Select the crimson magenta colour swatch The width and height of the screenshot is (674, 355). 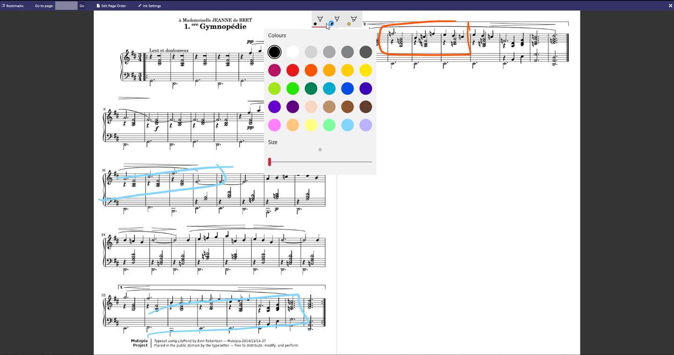click(275, 70)
